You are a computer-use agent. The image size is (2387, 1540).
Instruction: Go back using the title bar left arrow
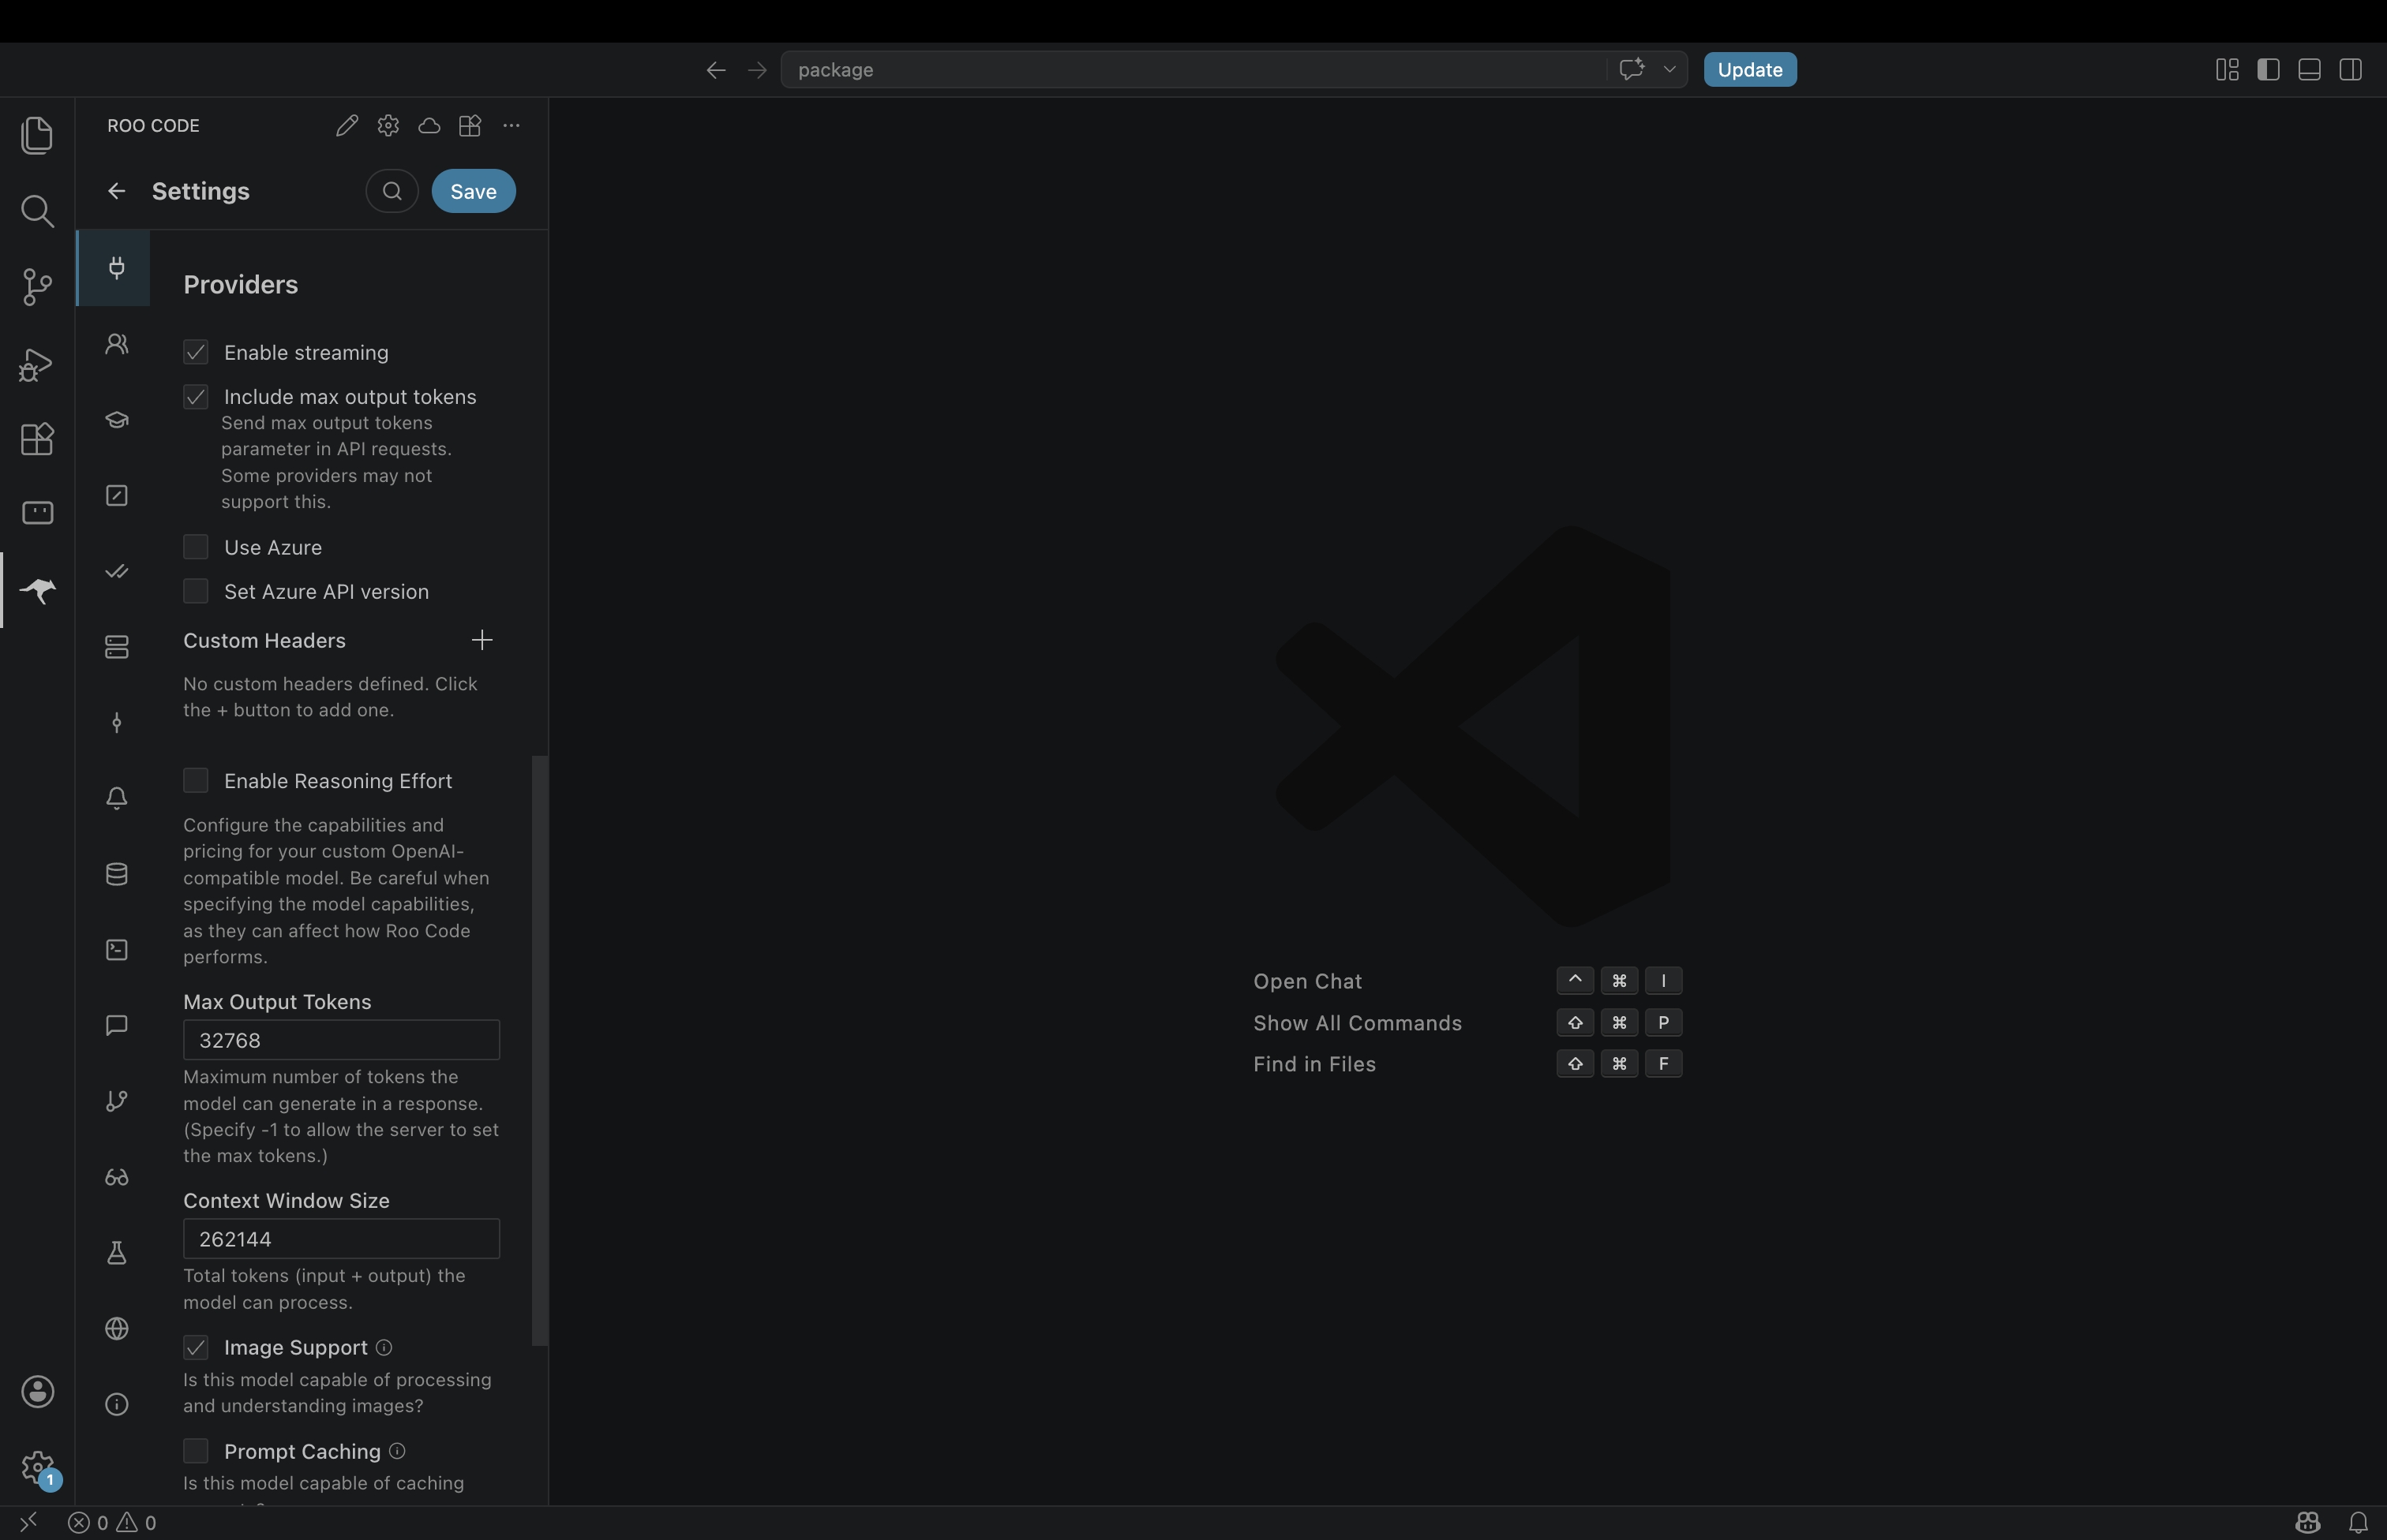point(715,69)
